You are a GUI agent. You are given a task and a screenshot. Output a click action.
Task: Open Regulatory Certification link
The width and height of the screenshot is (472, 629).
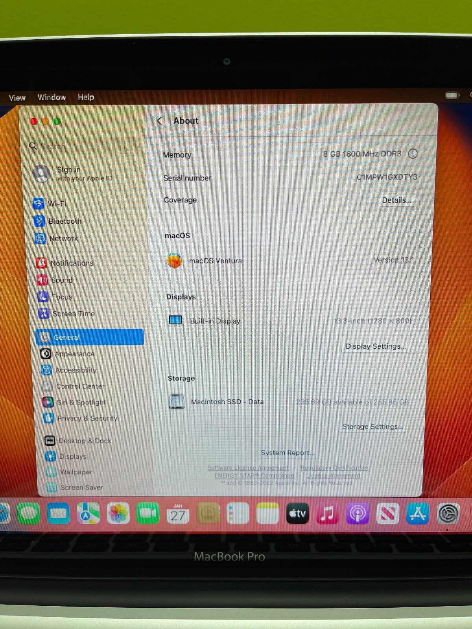point(334,468)
